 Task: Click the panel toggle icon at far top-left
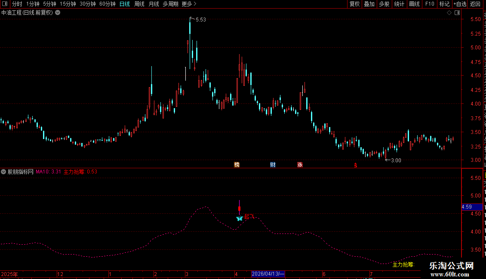[5, 4]
